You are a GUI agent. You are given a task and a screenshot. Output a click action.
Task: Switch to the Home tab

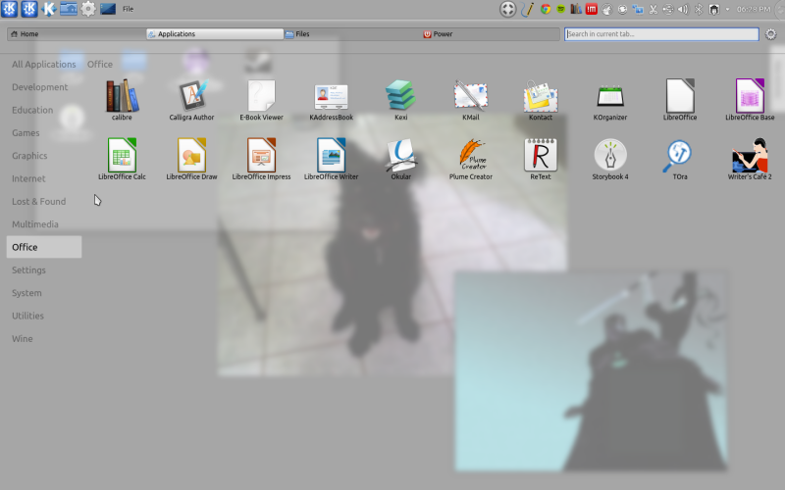click(x=77, y=34)
